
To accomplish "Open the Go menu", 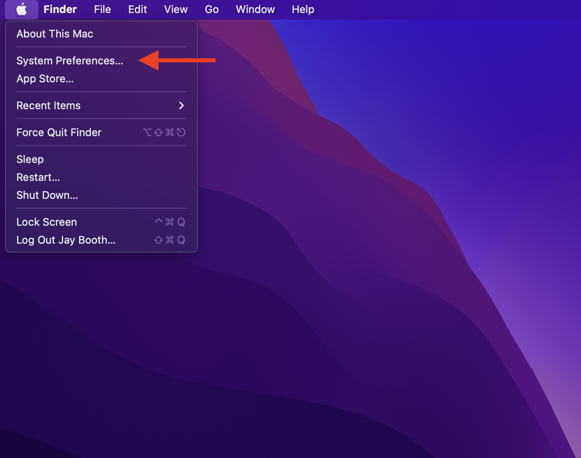I will (x=211, y=9).
